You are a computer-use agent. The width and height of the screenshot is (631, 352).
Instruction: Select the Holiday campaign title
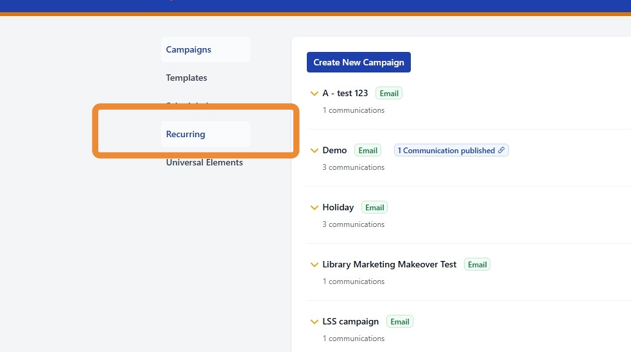click(338, 207)
